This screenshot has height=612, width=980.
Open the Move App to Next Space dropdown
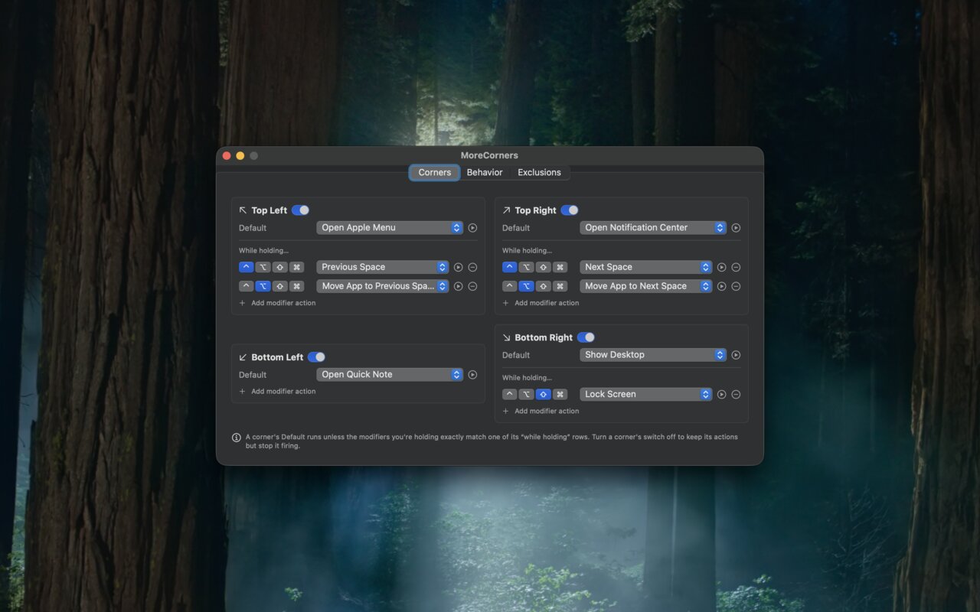646,286
